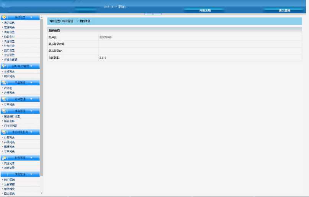
Task: Click the 订单管理 section icon
Action: 4,99
